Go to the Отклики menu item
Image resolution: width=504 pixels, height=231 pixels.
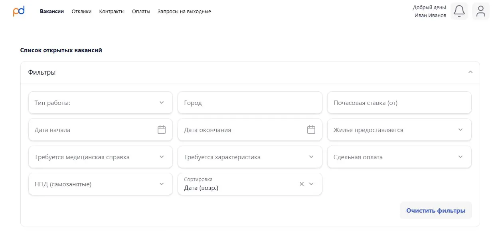click(81, 12)
